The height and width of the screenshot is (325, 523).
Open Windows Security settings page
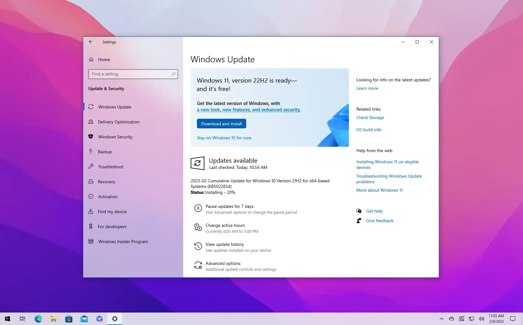pos(133,137)
